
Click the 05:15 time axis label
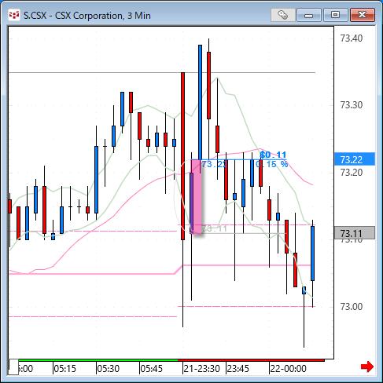click(64, 369)
